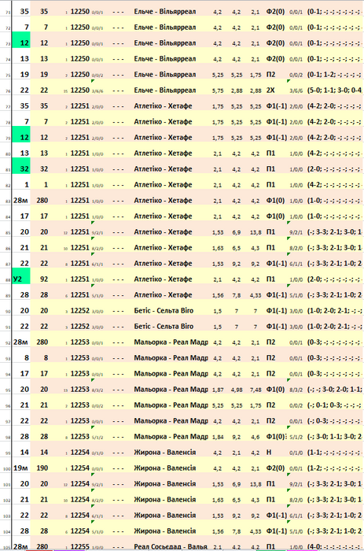Image resolution: width=364 pixels, height=551 pixels.
Task: Click the Ф1(0) cell in row 84
Action: pos(275,216)
